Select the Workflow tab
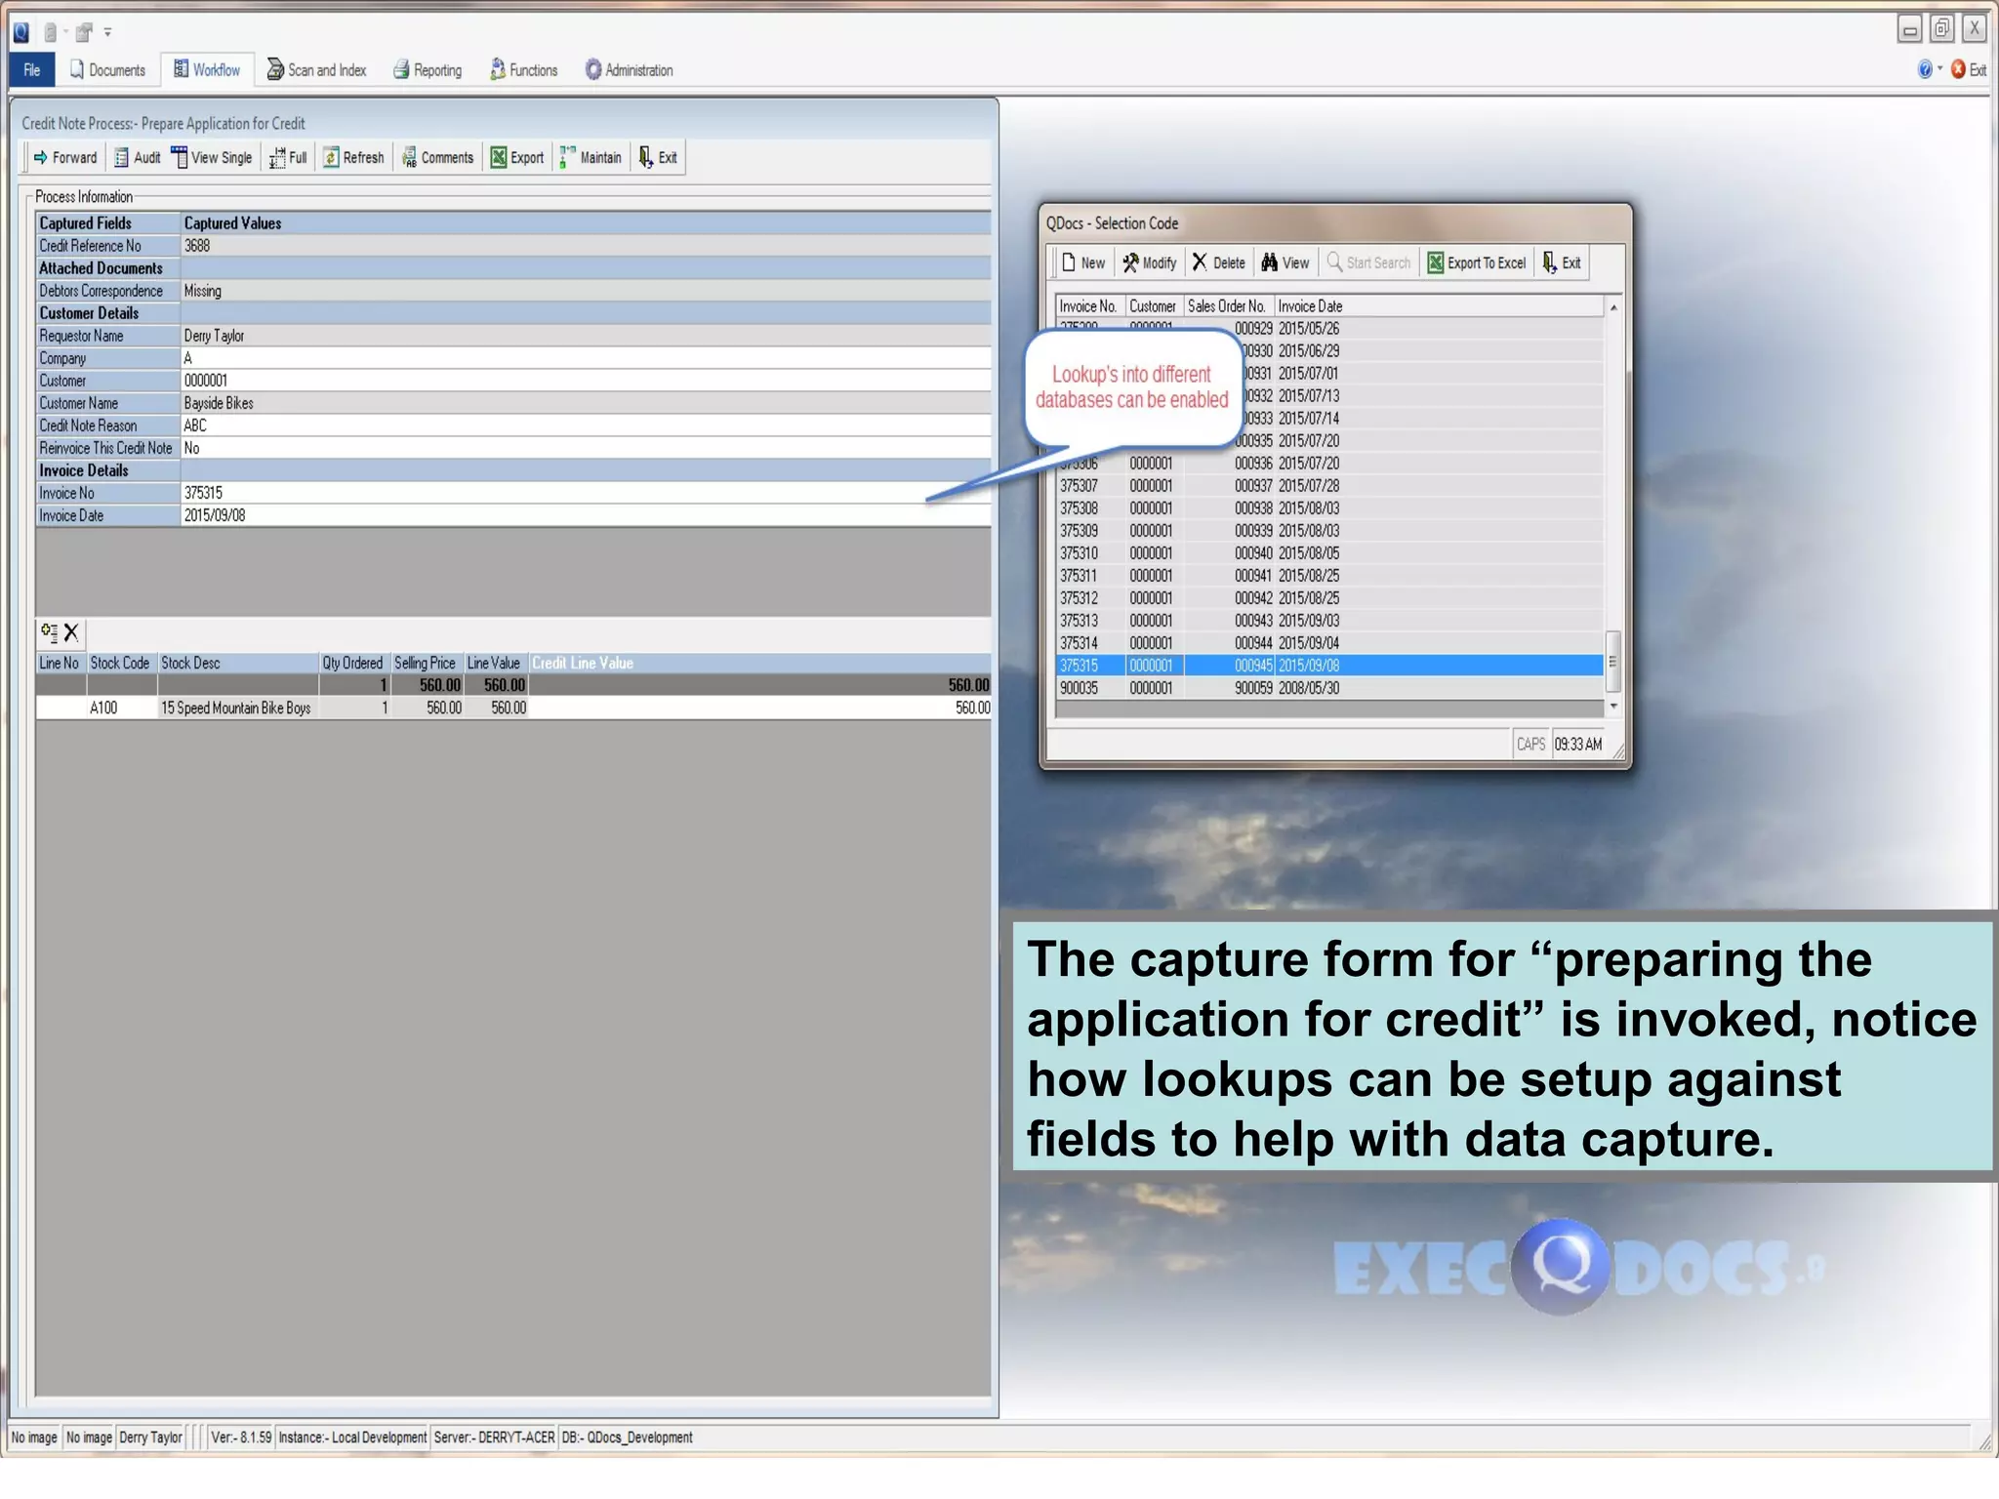The height and width of the screenshot is (1499, 1999). tap(207, 70)
